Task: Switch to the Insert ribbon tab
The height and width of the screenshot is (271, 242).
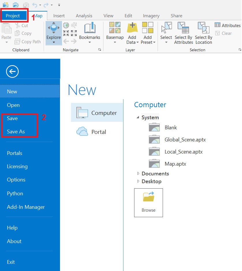Action: (x=59, y=16)
